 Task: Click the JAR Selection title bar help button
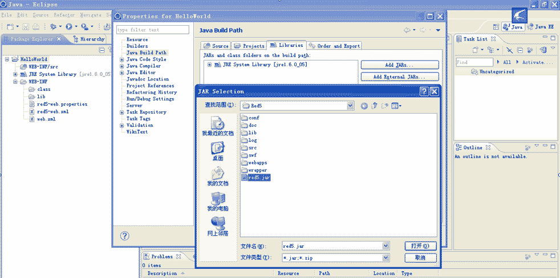point(424,91)
